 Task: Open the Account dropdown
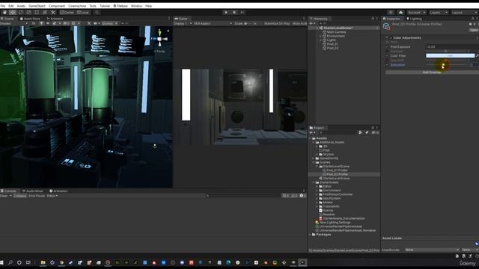point(416,13)
